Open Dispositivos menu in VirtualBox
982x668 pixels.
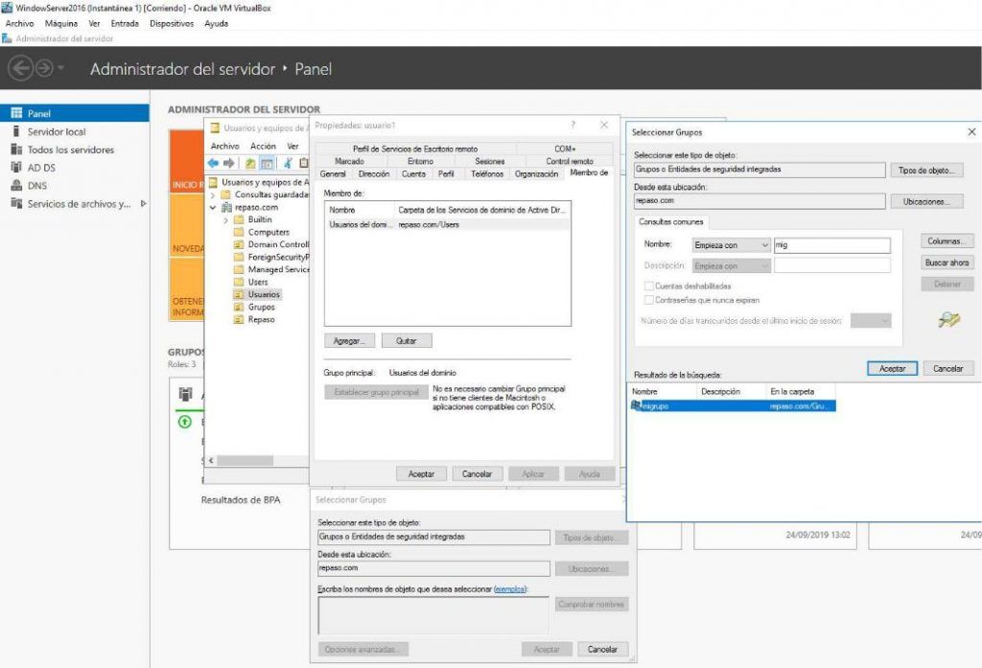coord(172,23)
